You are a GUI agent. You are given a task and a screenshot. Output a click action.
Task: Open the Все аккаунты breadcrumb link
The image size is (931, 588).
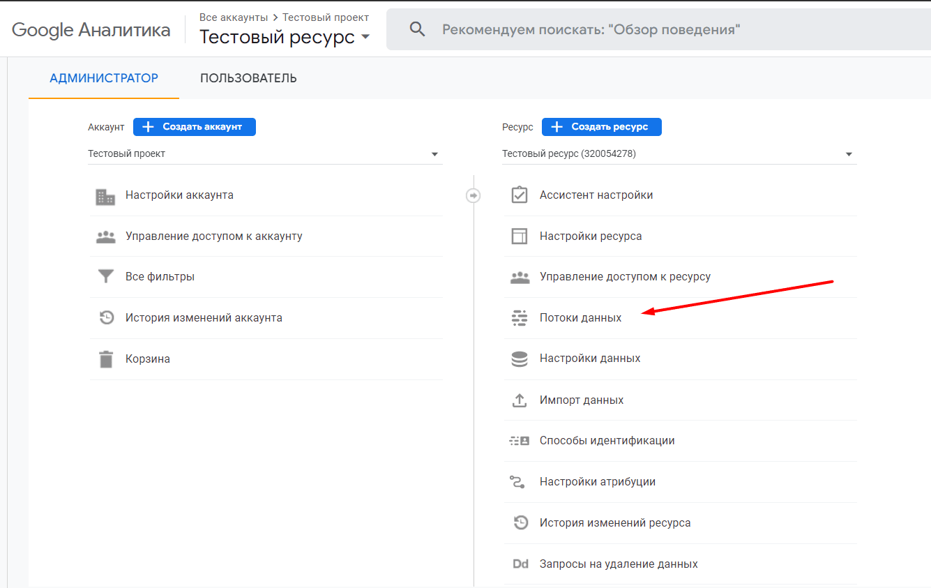click(234, 17)
